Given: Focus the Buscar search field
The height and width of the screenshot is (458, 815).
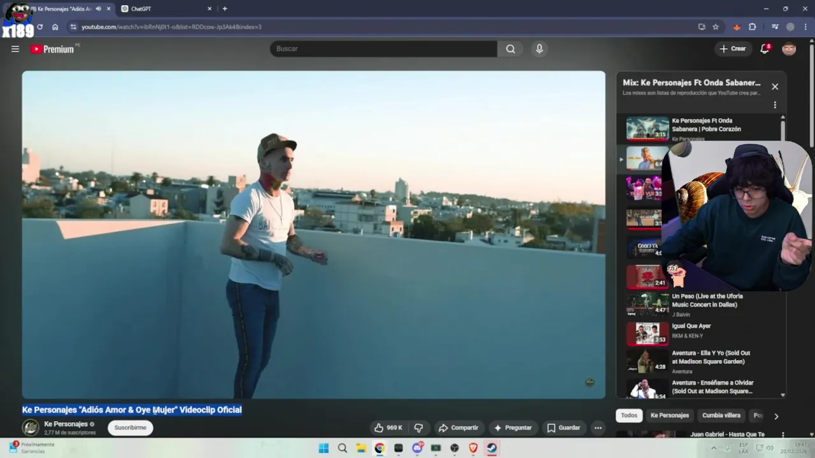Looking at the screenshot, I should point(383,49).
